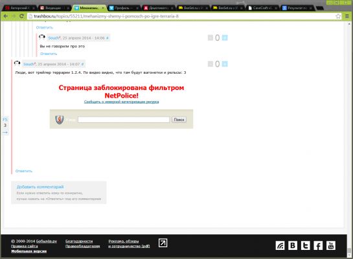Open Chrome menu hamburger icon
Screen dimensions: 353x259
347,16
